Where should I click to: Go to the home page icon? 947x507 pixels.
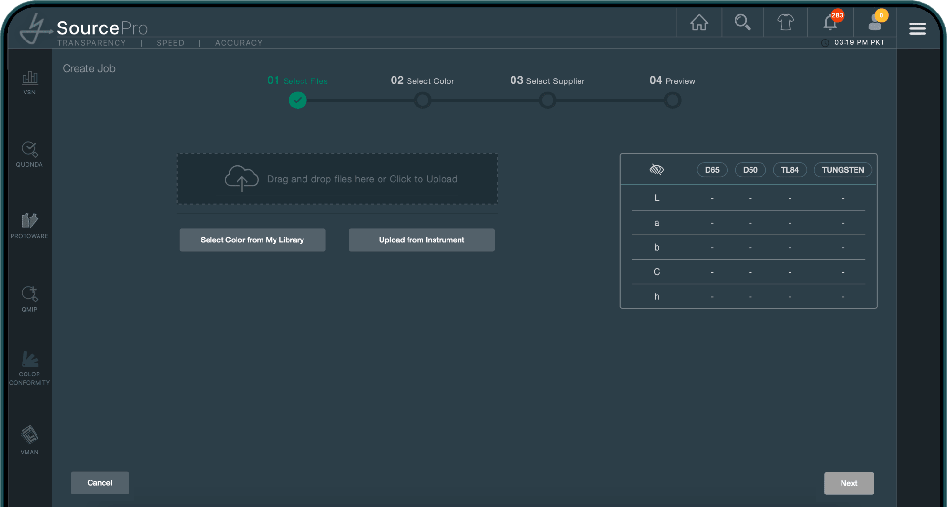(x=699, y=22)
